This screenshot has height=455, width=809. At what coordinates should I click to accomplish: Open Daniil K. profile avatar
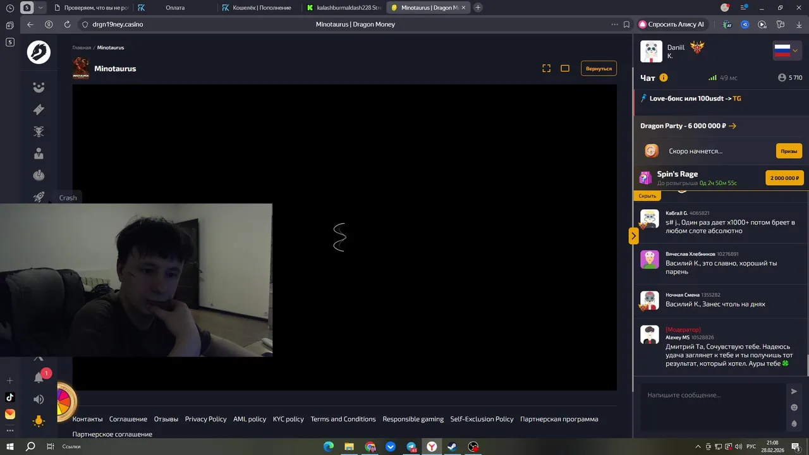651,51
